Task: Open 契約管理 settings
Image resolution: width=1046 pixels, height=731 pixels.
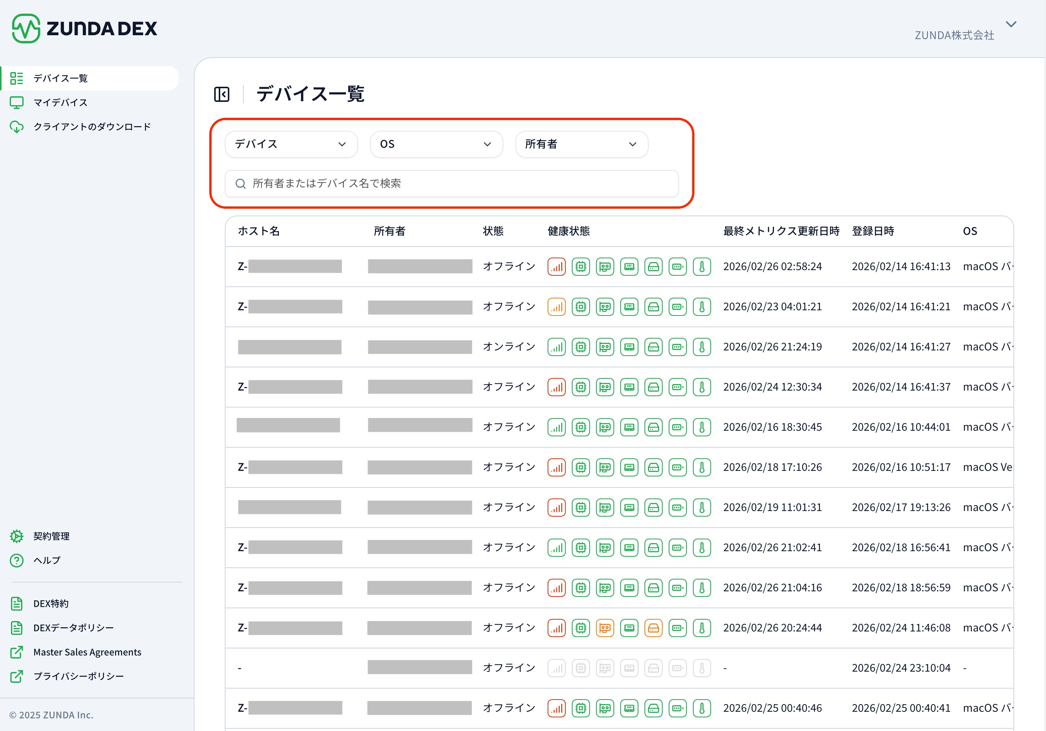Action: coord(51,536)
